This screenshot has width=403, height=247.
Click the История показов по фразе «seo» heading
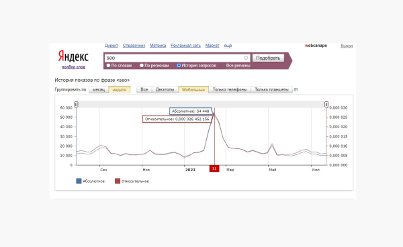pos(92,80)
